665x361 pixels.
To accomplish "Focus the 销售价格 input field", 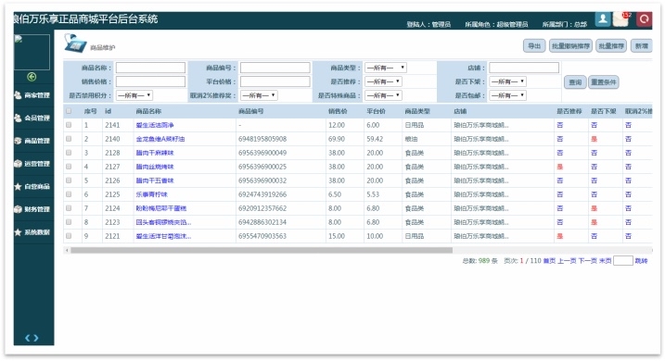I will point(150,81).
